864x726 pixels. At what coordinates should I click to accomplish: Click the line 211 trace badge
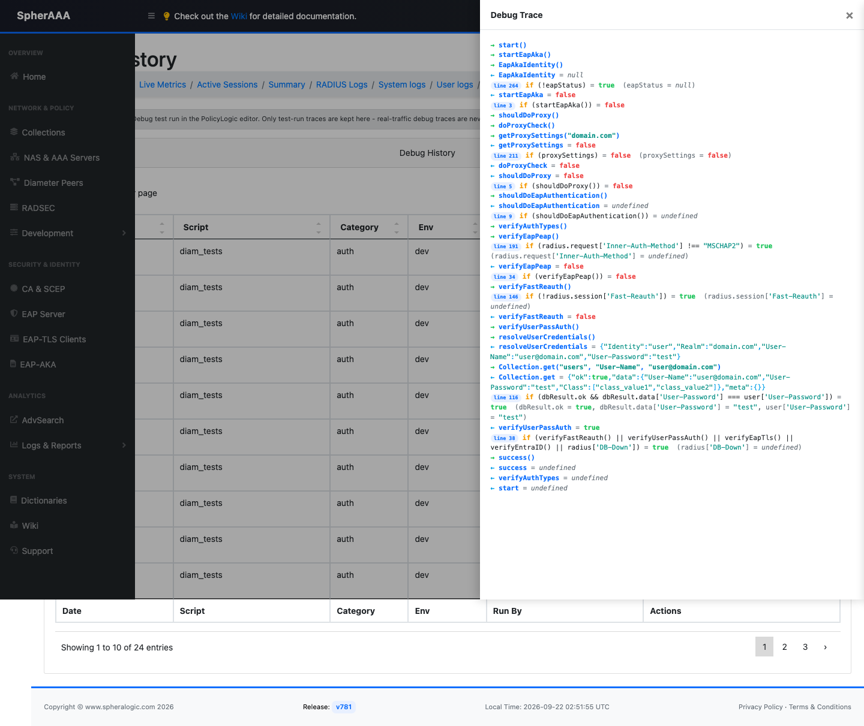506,156
